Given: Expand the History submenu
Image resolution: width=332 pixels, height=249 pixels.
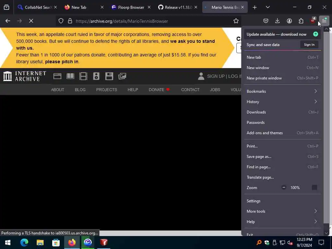Looking at the screenshot, I should pyautogui.click(x=282, y=101).
